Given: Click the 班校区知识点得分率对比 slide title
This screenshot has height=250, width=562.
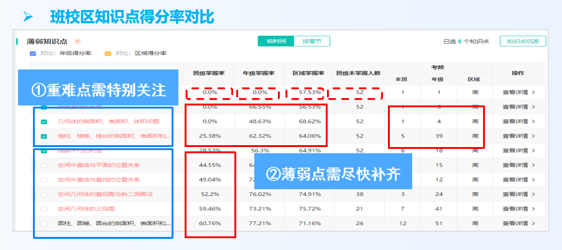Looking at the screenshot, I should pos(132,17).
